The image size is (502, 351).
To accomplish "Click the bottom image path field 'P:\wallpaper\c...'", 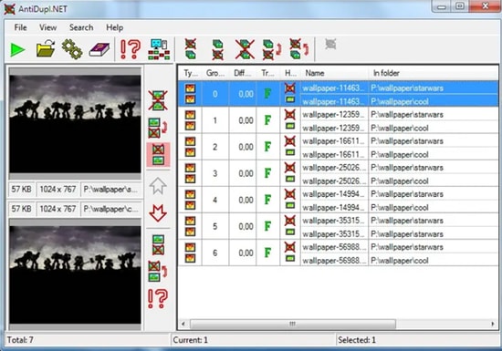I will click(110, 209).
